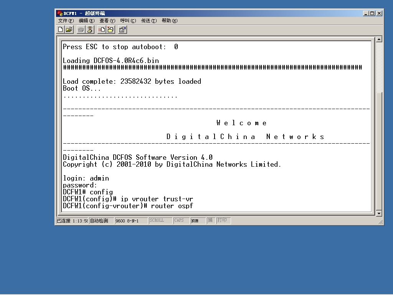Screen dimensions: 393x295
Task: Maximize the DCFW1 terminal window
Action: [372, 13]
